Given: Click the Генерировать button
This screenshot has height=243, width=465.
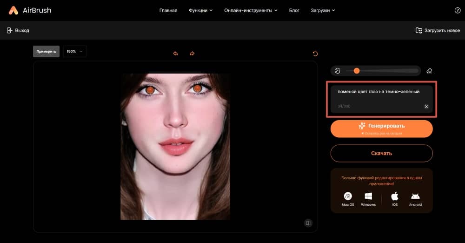Looking at the screenshot, I should [x=382, y=128].
